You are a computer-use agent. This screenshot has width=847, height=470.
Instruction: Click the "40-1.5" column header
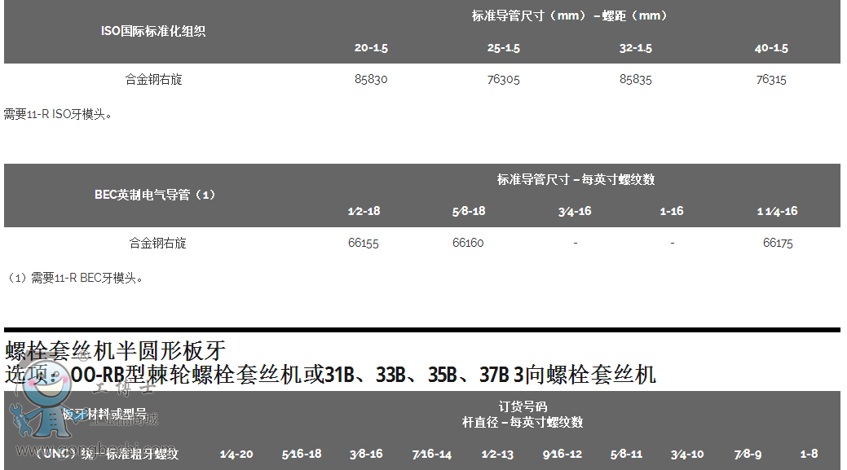(x=771, y=47)
